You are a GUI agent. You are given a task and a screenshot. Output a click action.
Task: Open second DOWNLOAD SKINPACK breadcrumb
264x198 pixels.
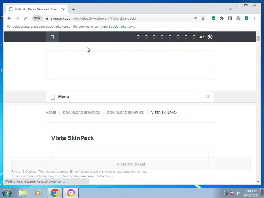point(126,112)
